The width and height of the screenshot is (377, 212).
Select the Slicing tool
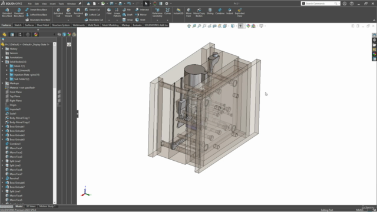click(210, 12)
